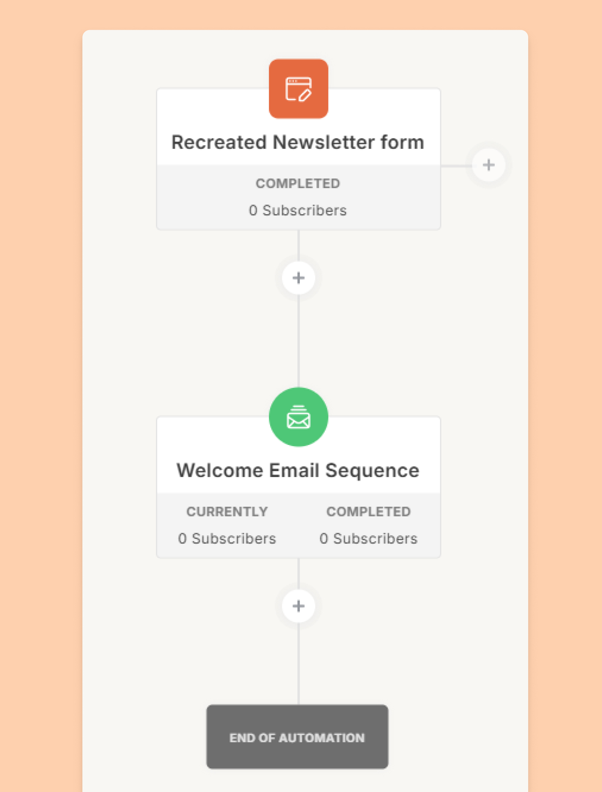Click the plus icon between the two steps
The width and height of the screenshot is (602, 792).
pyautogui.click(x=298, y=278)
